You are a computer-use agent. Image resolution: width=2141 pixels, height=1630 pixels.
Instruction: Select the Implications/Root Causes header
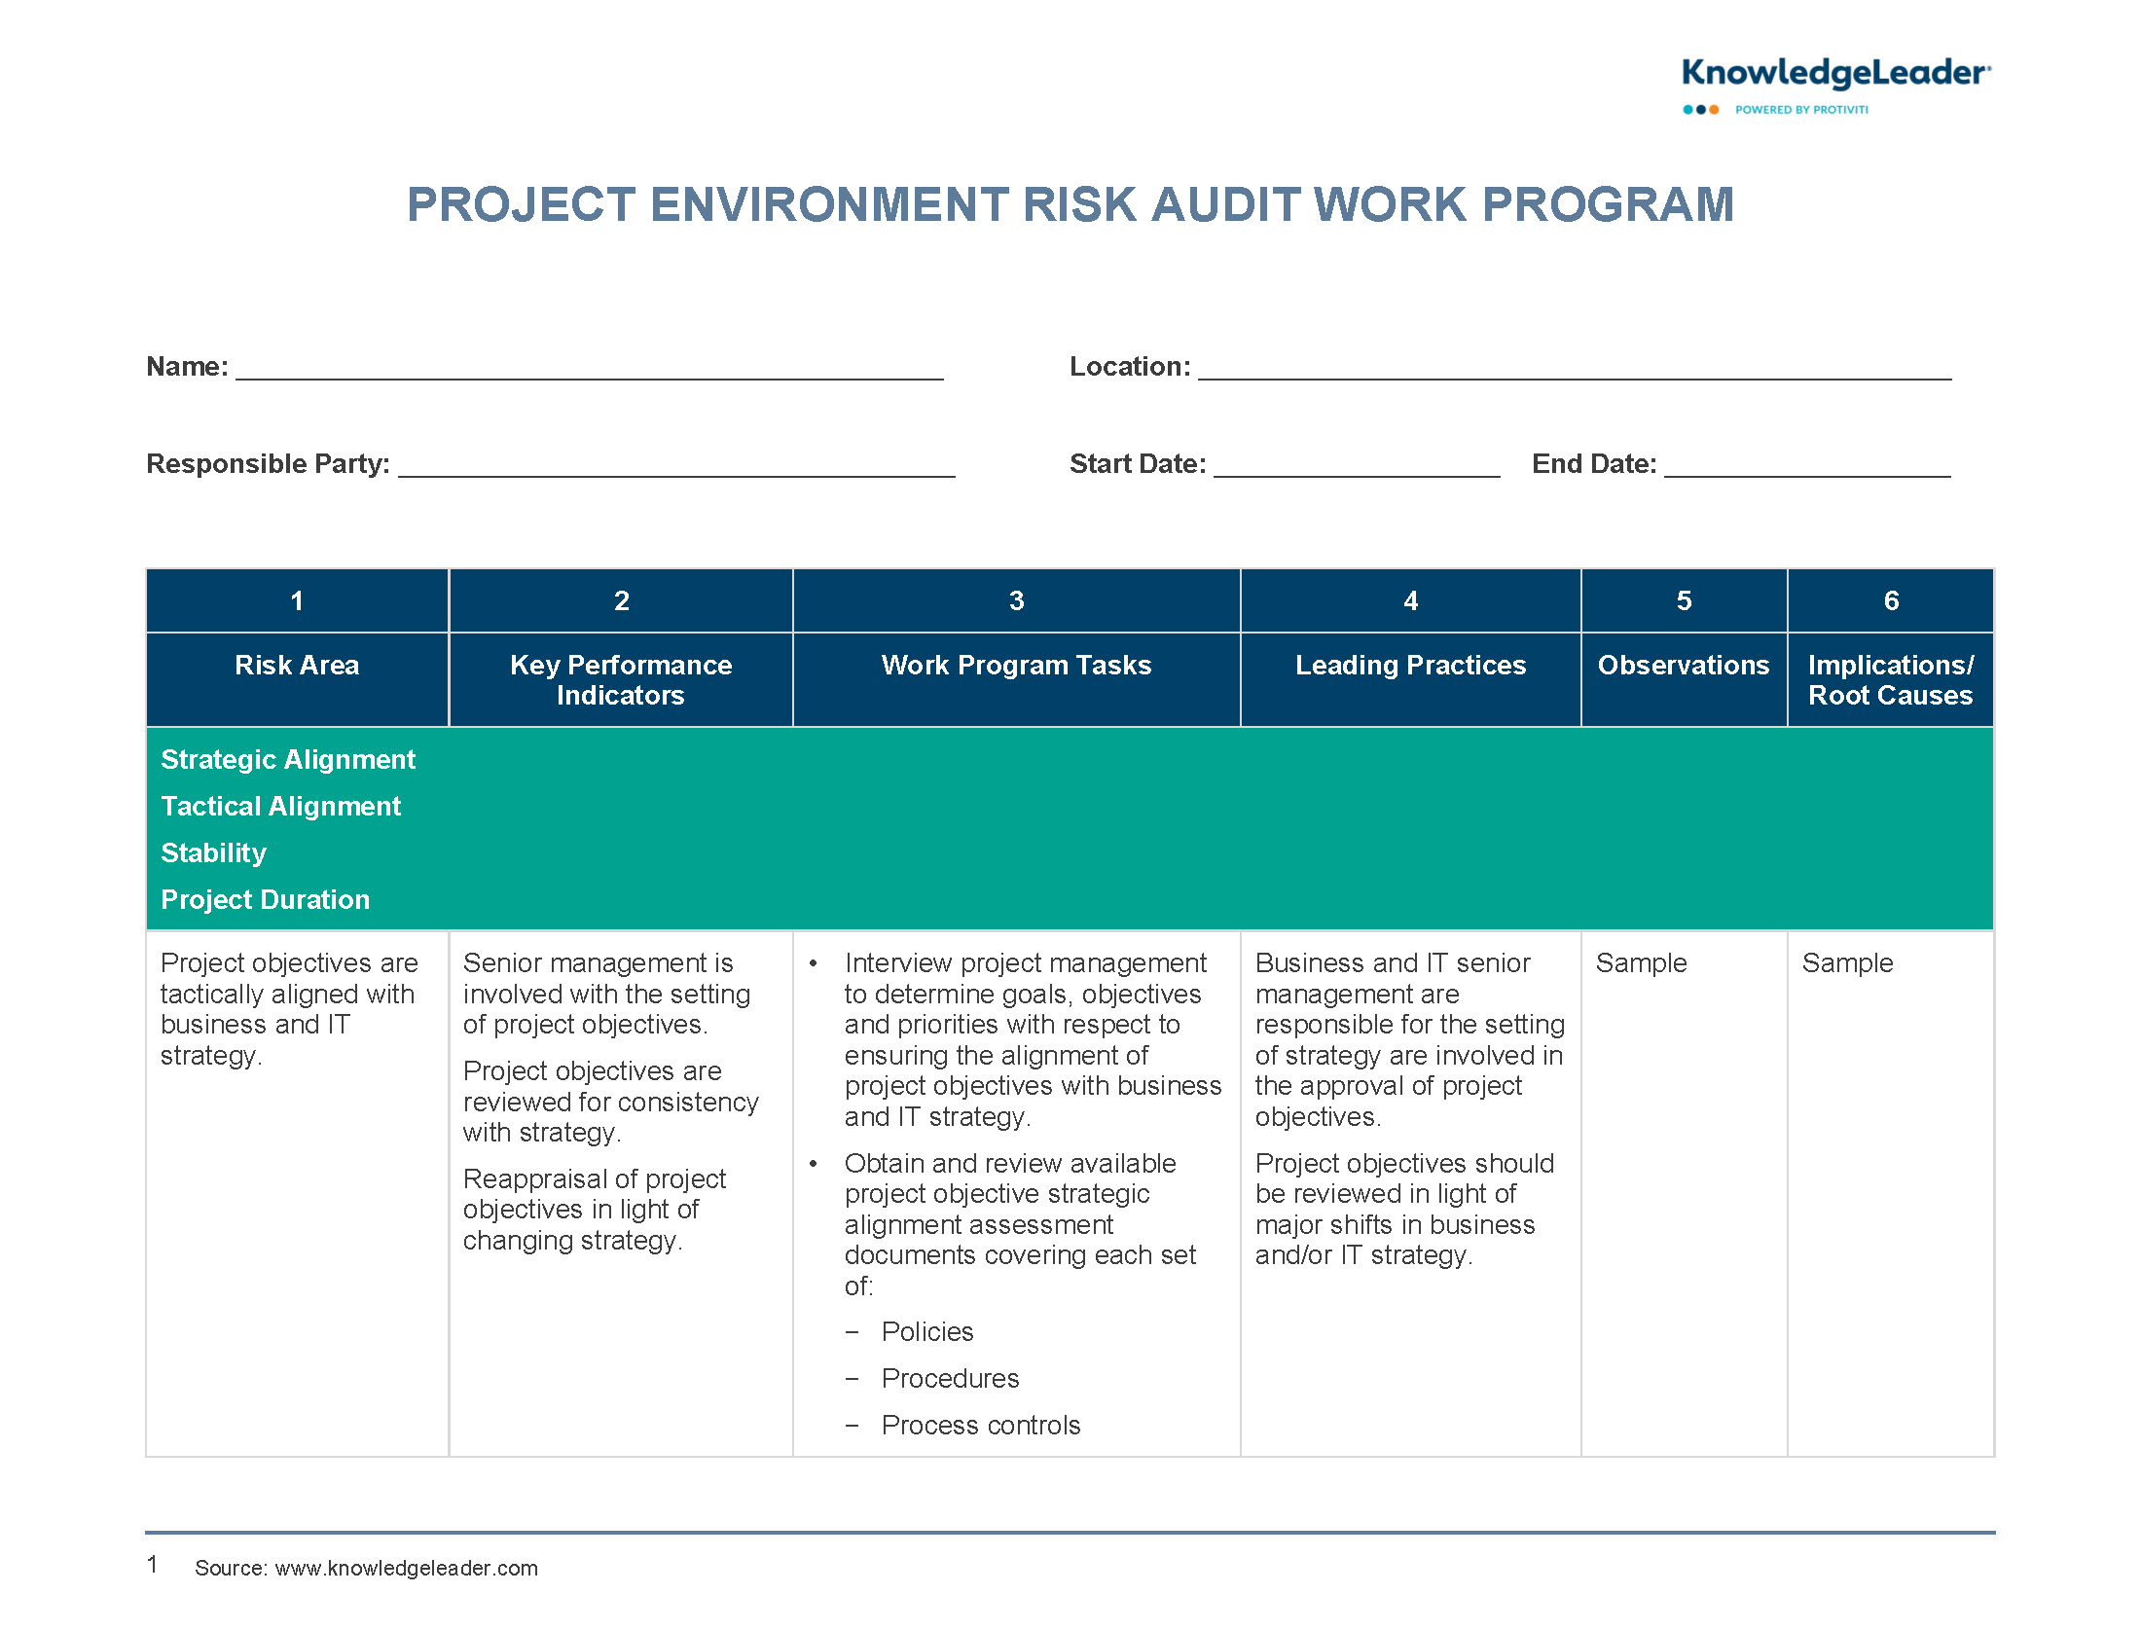click(x=1890, y=679)
